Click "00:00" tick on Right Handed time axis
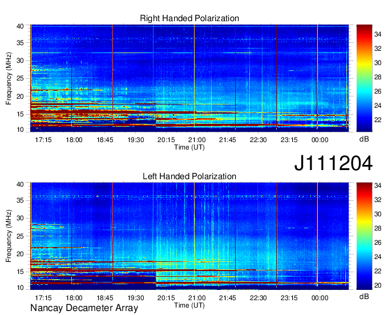Image resolution: width=388 pixels, height=315 pixels. coord(320,140)
